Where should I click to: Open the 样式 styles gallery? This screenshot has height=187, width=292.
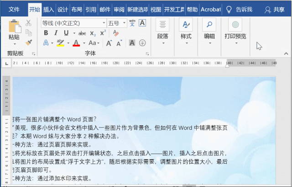click(186, 32)
